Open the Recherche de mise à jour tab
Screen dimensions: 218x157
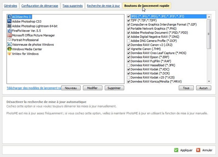pyautogui.click(x=103, y=6)
